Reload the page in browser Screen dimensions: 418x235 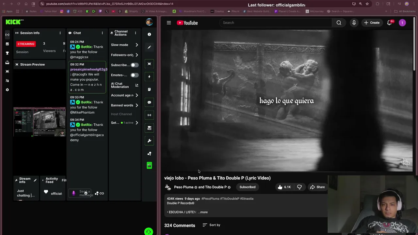[x=18, y=4]
